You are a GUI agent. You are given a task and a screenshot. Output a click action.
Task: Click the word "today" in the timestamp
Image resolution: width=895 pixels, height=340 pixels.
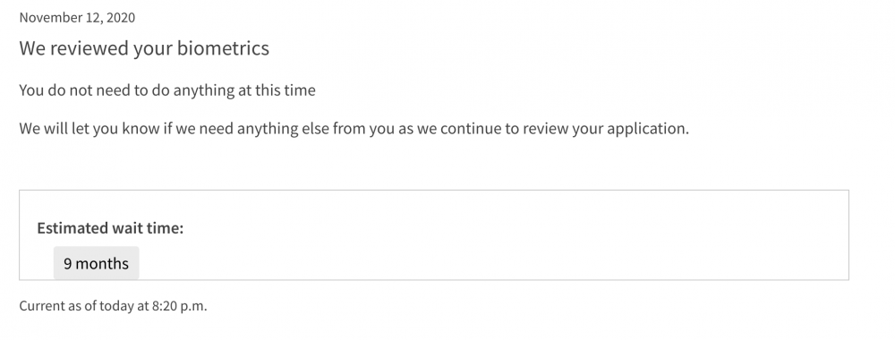[x=116, y=306]
